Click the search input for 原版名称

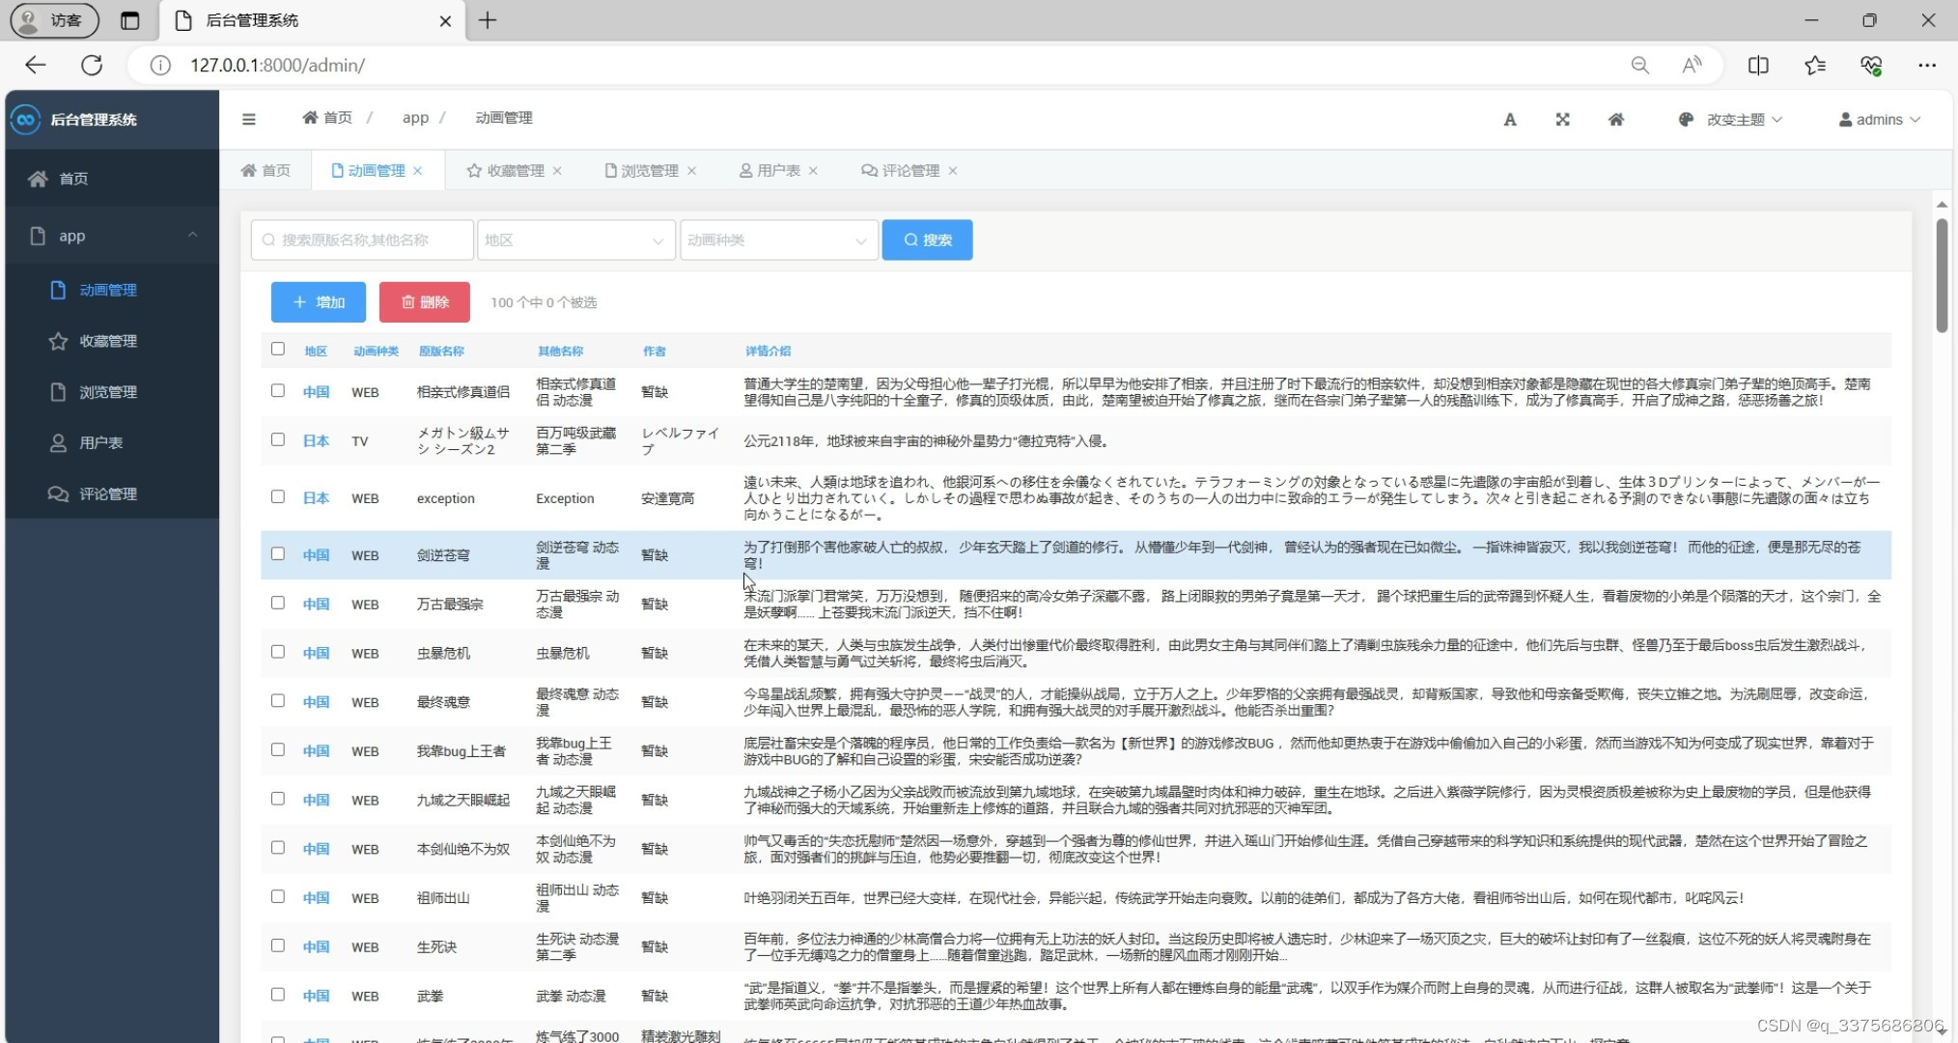click(x=362, y=240)
